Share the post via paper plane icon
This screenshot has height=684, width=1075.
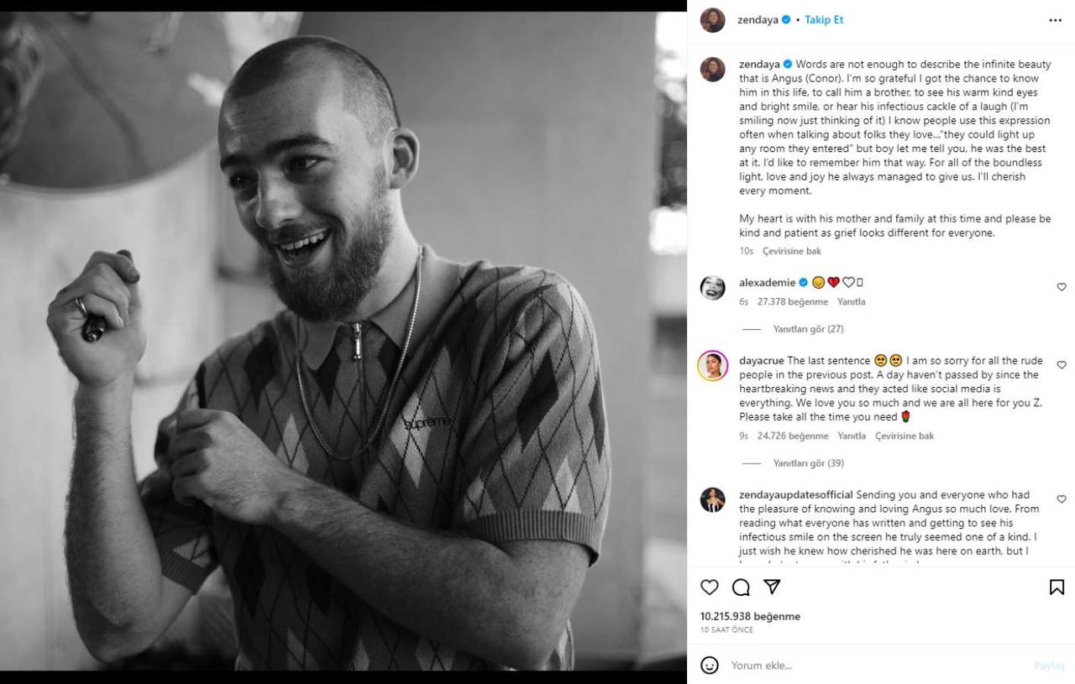(772, 587)
